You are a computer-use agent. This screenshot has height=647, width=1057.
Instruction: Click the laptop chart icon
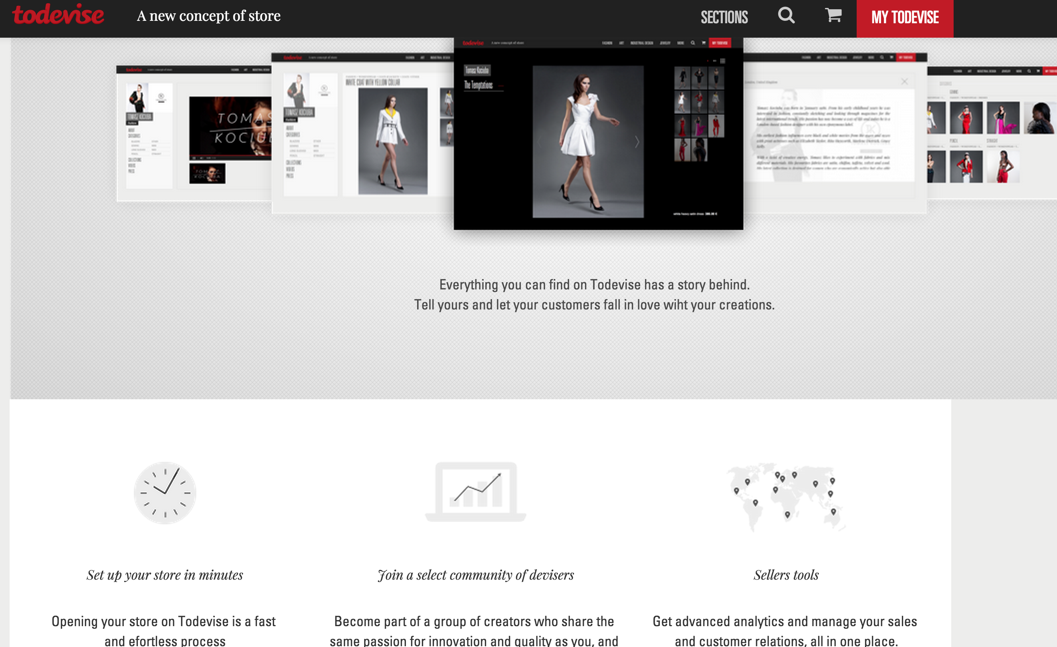pyautogui.click(x=475, y=492)
